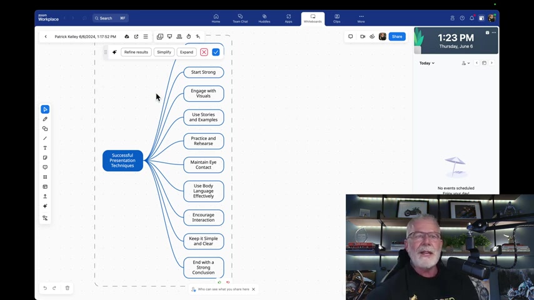Redo the whiteboard action
The image size is (534, 300).
coord(54,288)
